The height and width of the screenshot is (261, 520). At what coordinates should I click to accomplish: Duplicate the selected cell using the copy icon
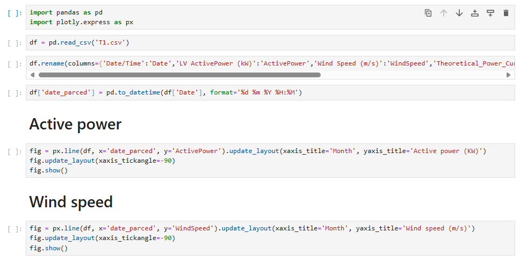coord(428,13)
